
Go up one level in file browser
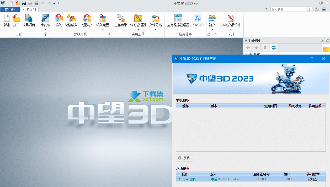[x=265, y=47]
